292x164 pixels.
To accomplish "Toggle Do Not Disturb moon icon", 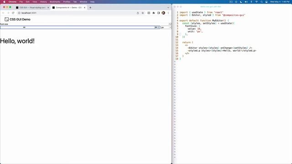I will tap(241, 2).
